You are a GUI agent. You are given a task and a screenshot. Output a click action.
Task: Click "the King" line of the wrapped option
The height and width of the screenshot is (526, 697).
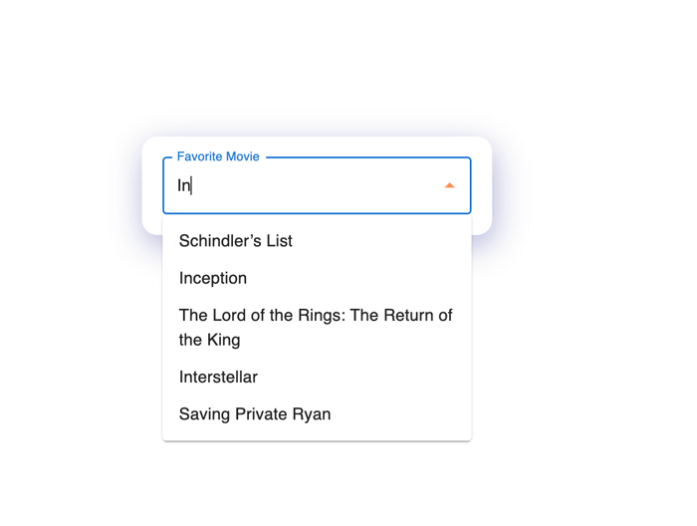tap(209, 340)
